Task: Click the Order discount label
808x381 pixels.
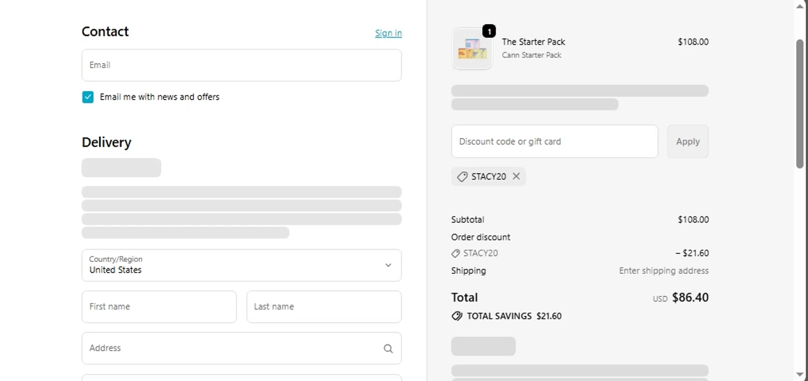Action: [x=480, y=237]
